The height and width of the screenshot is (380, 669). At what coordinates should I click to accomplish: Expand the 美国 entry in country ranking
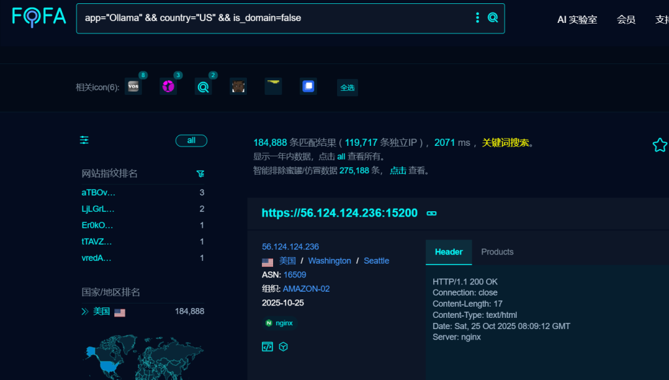click(x=84, y=311)
